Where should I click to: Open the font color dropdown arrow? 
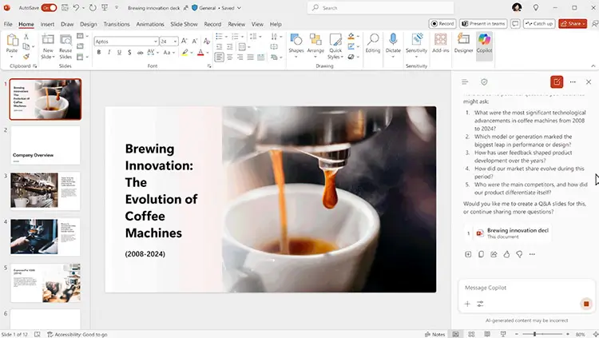pyautogui.click(x=208, y=53)
